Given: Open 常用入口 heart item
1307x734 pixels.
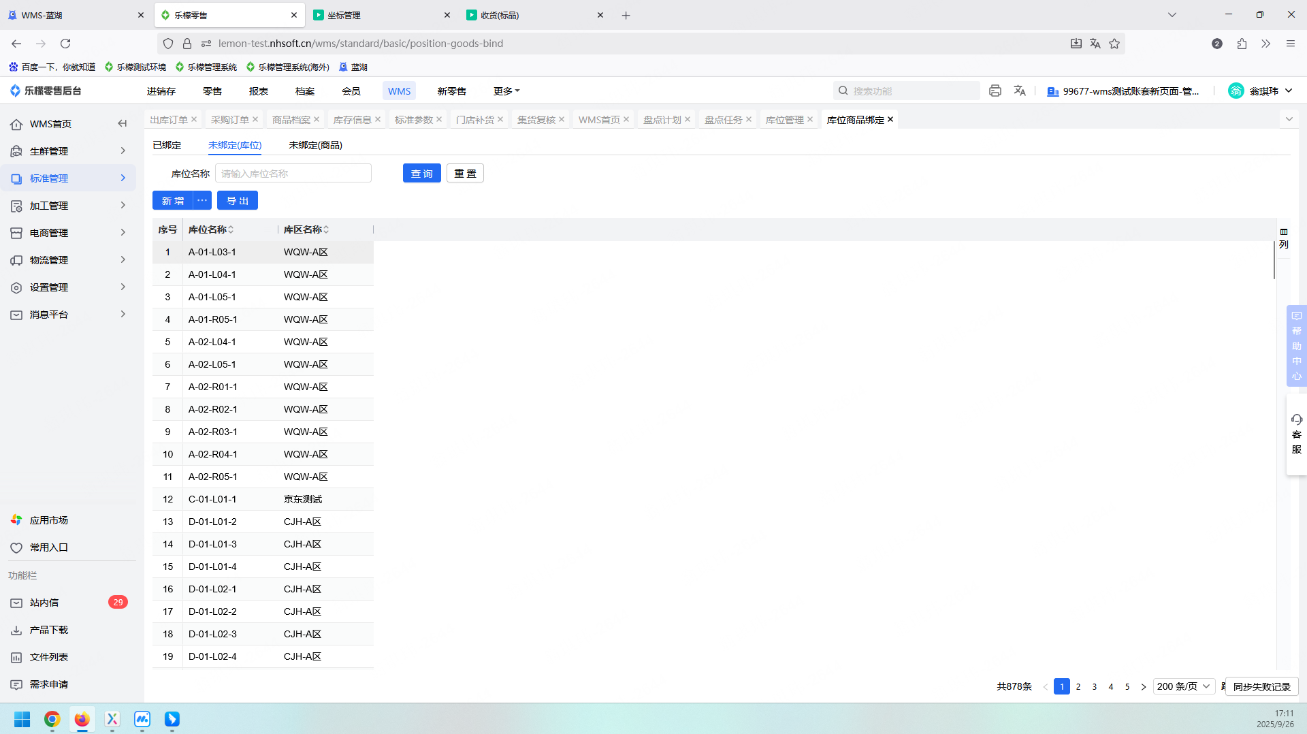Looking at the screenshot, I should coord(48,547).
